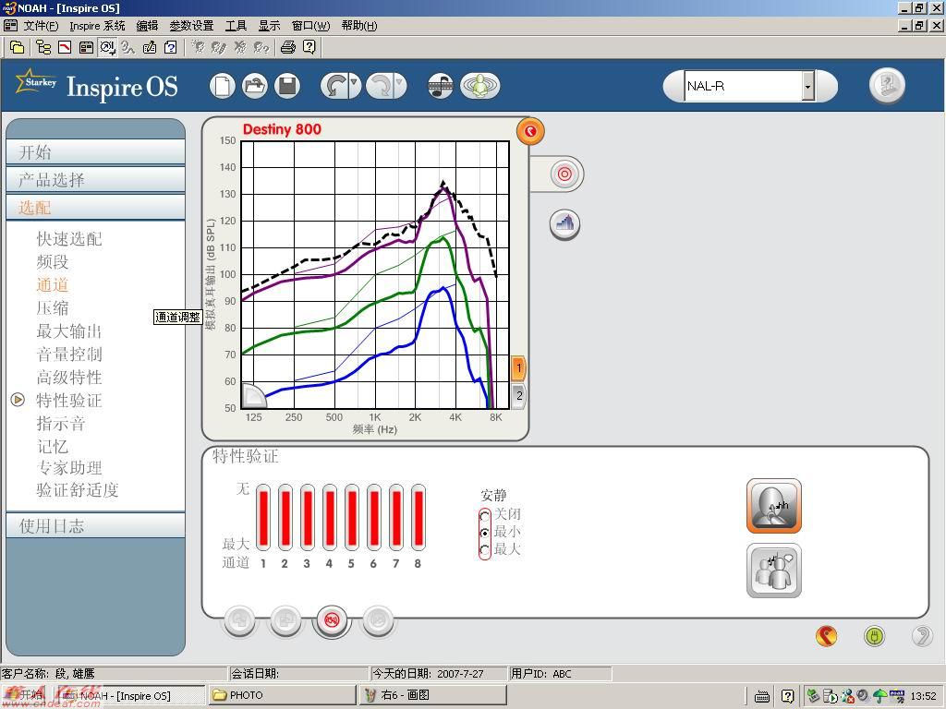
Task: Click the green plug connection icon
Action: pyautogui.click(x=874, y=635)
